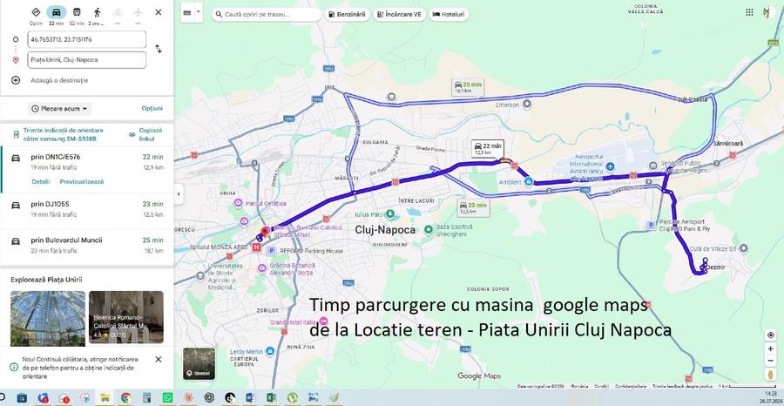This screenshot has width=784, height=406.
Task: Collapse the side panel arrow
Action: [179, 194]
